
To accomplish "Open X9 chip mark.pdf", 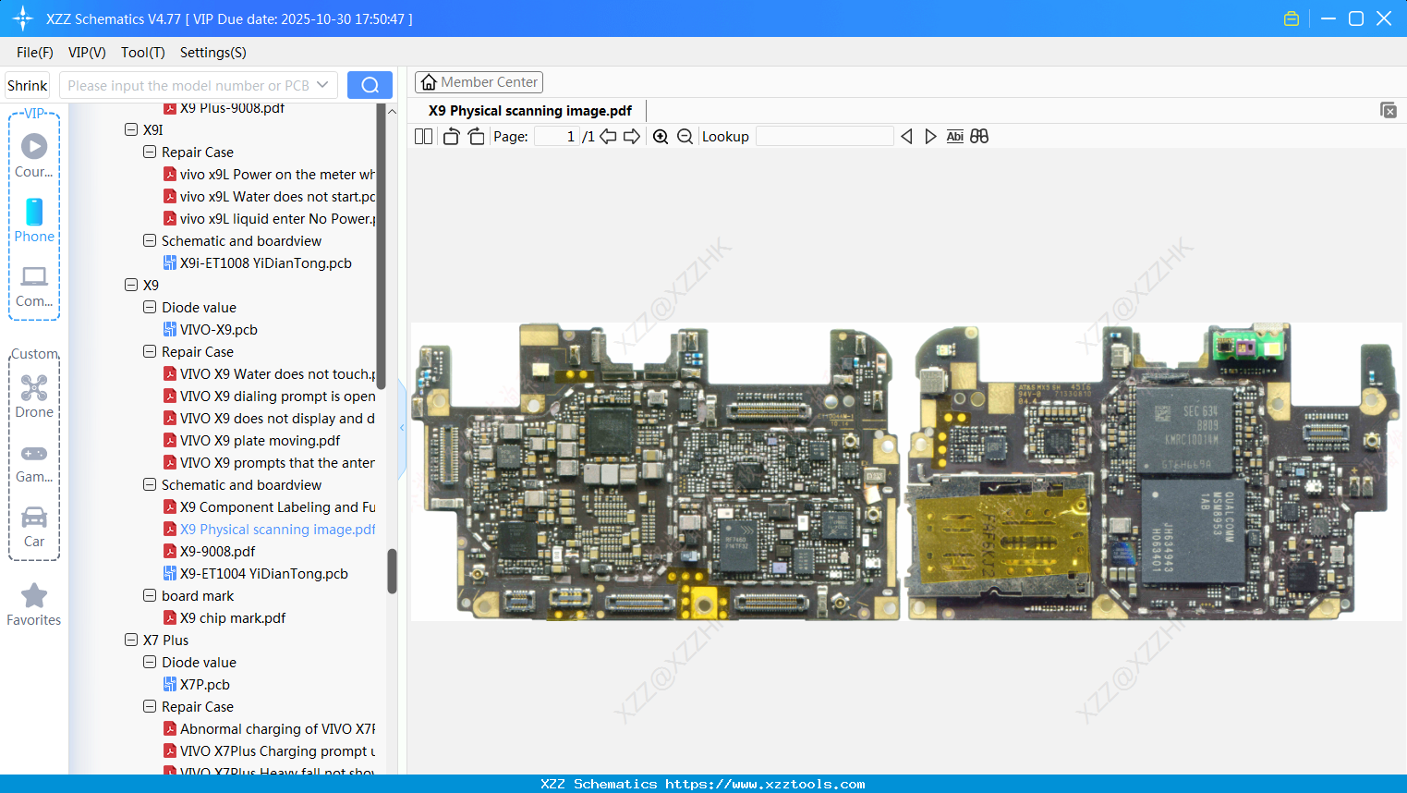I will [233, 617].
